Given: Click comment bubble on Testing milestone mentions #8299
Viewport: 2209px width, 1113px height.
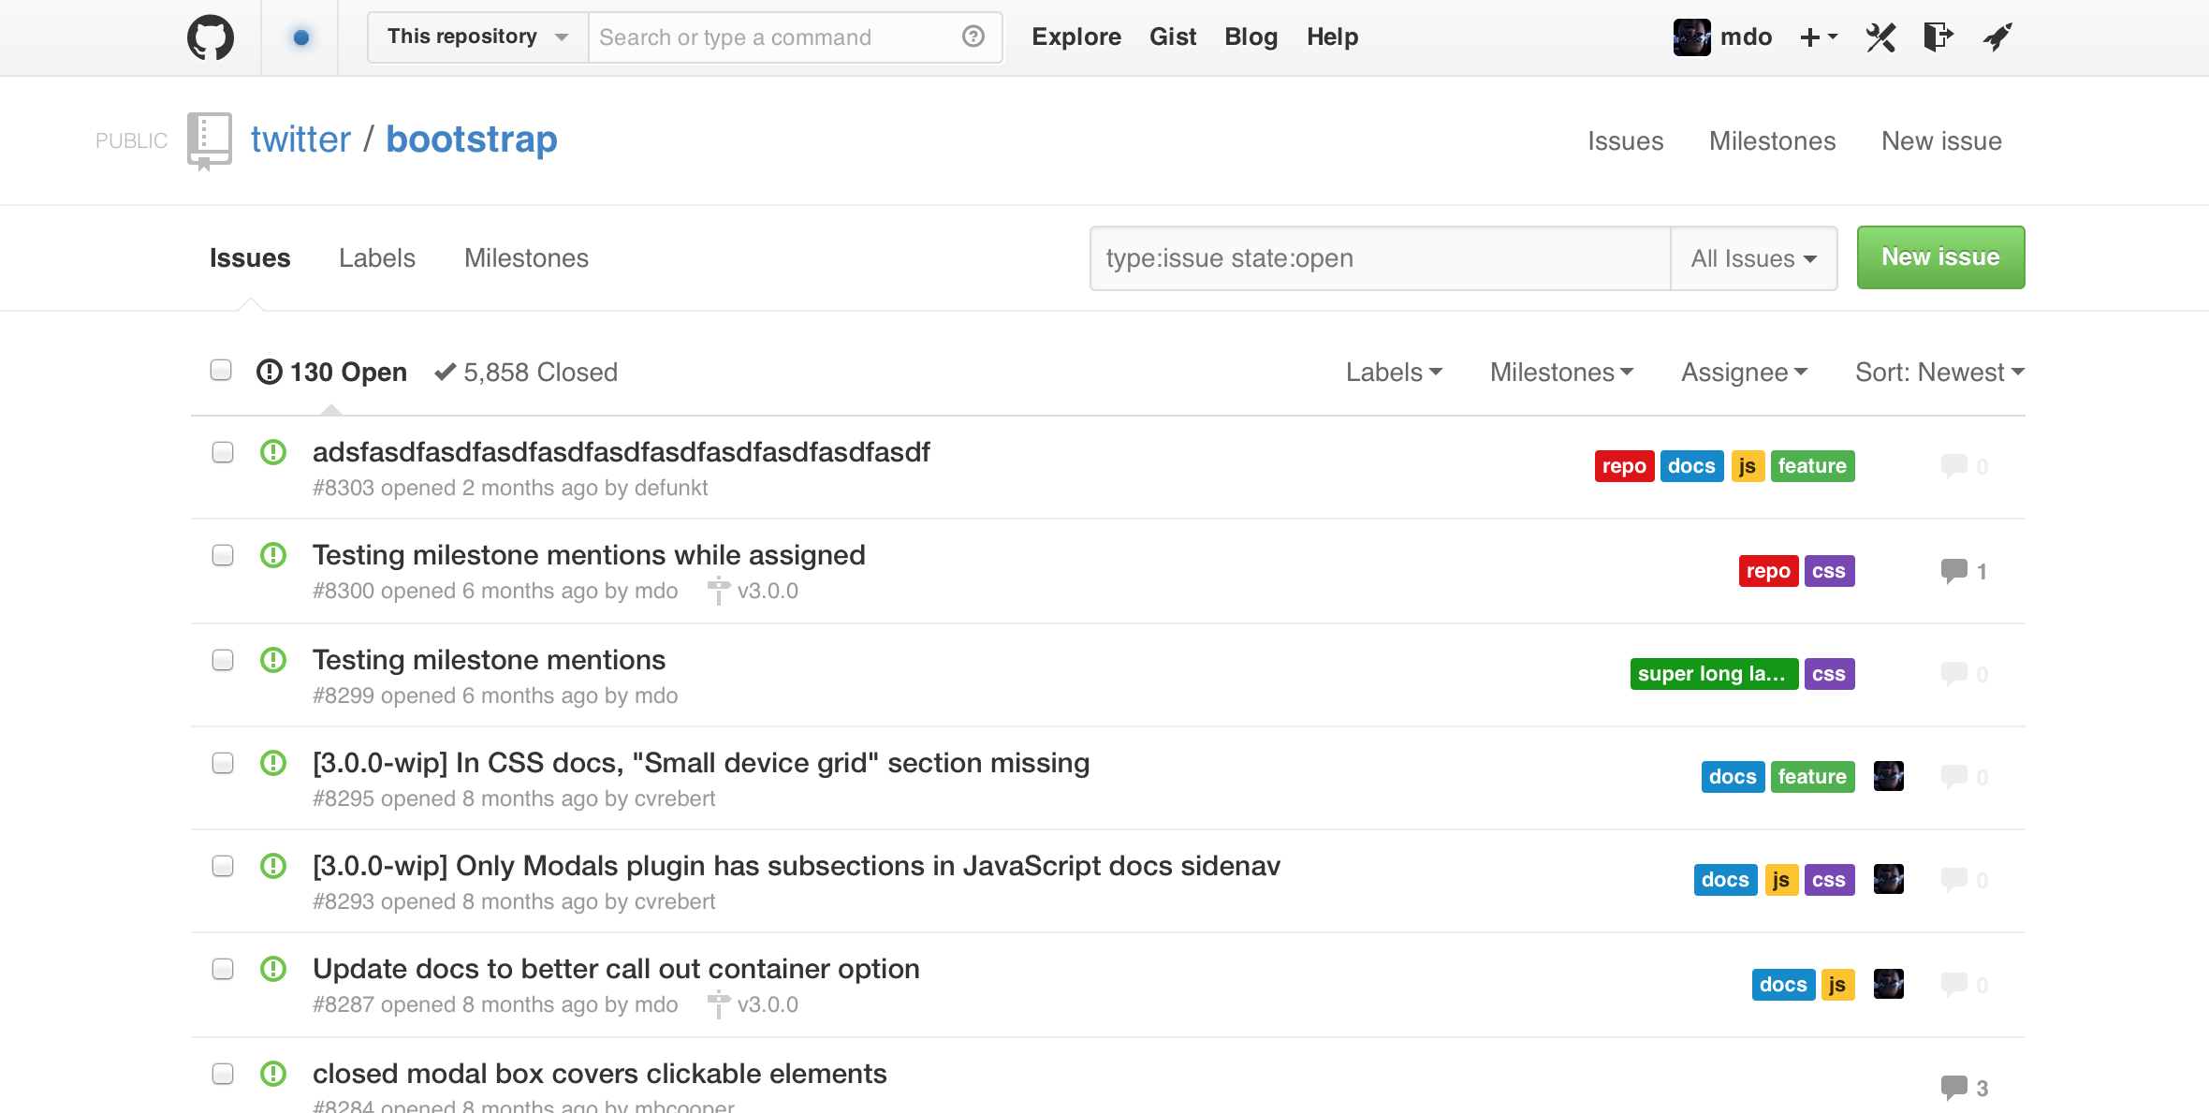Looking at the screenshot, I should (x=1953, y=674).
